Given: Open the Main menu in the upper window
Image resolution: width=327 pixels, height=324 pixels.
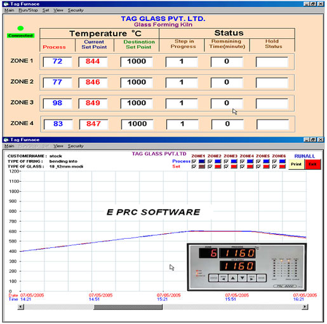Looking at the screenshot, I should pos(9,10).
